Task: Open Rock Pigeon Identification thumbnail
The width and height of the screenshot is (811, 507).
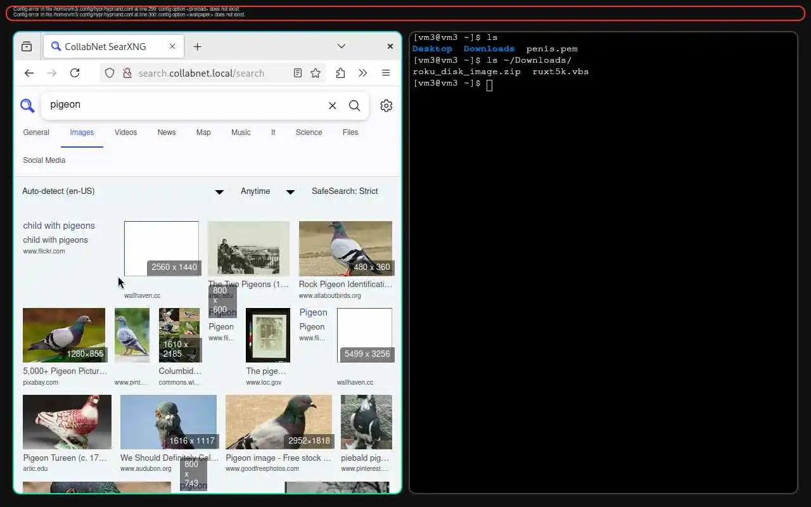Action: [345, 248]
